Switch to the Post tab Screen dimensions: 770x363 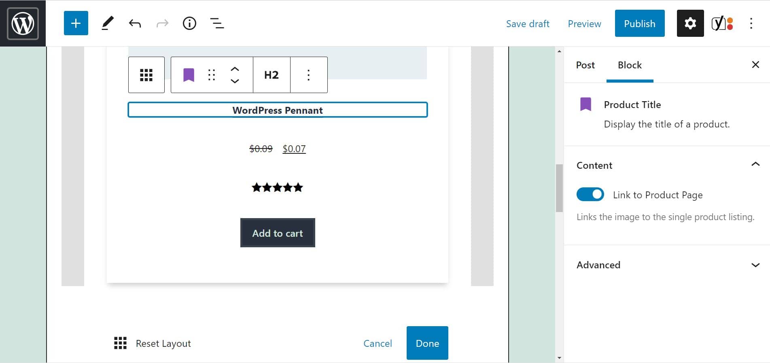(585, 65)
